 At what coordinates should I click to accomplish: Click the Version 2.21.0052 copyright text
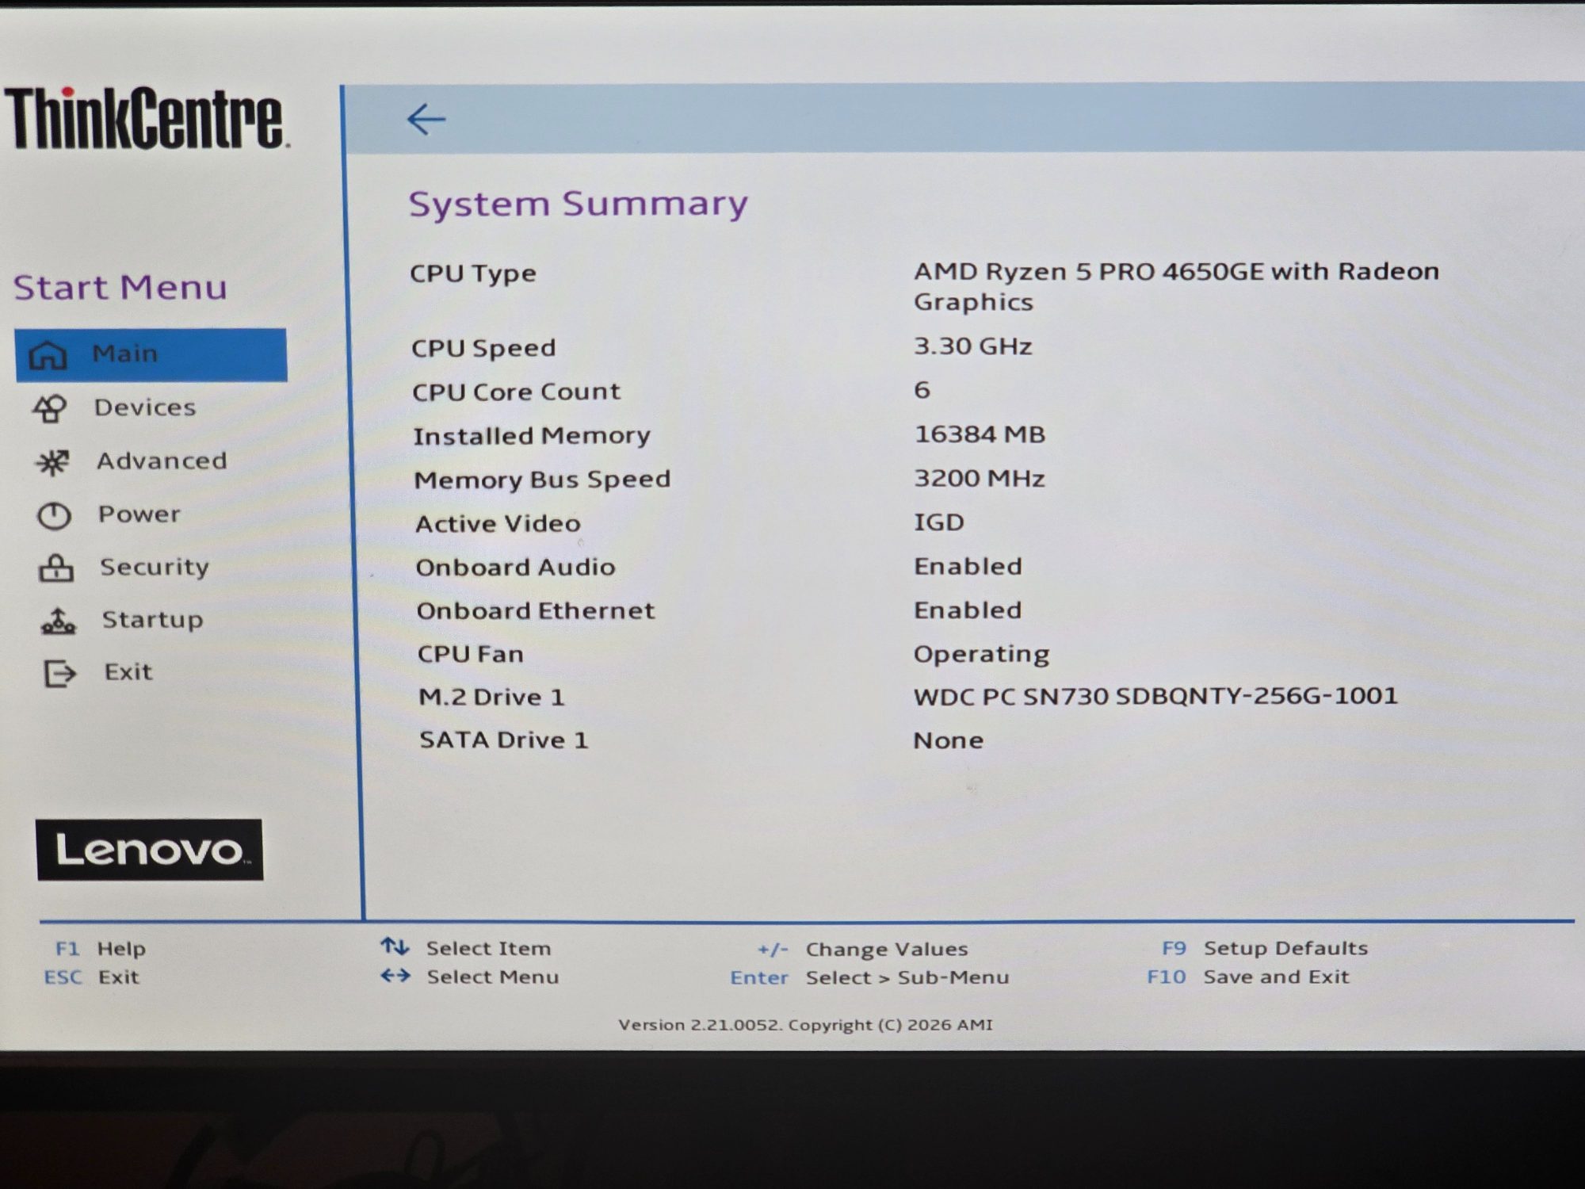pyautogui.click(x=805, y=1025)
